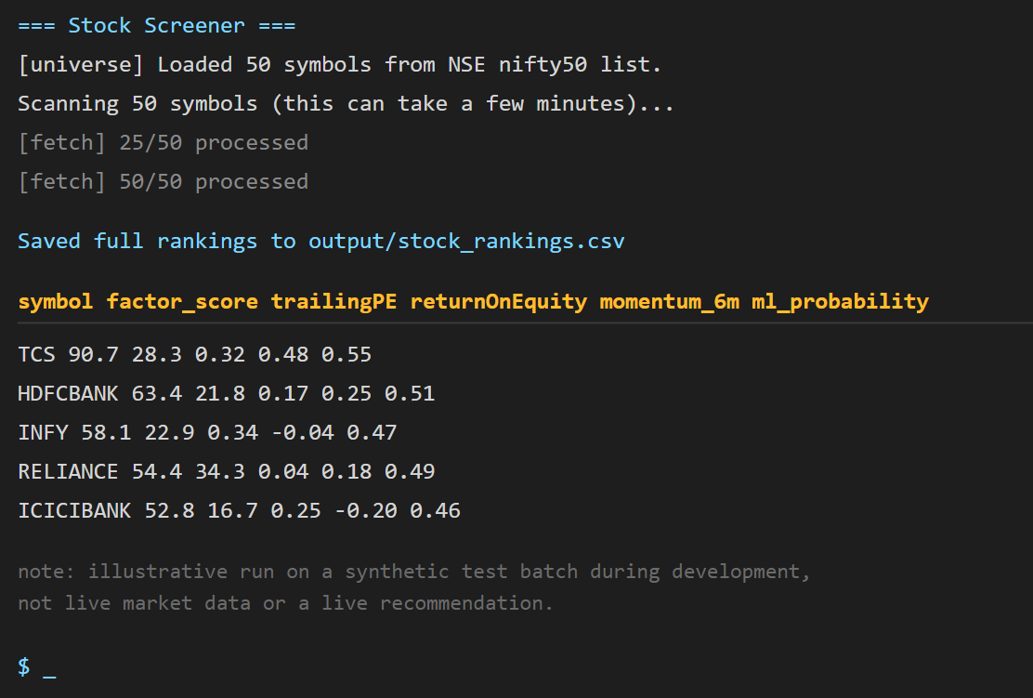This screenshot has width=1033, height=698.
Task: Click the 'symbol' column header
Action: [56, 301]
